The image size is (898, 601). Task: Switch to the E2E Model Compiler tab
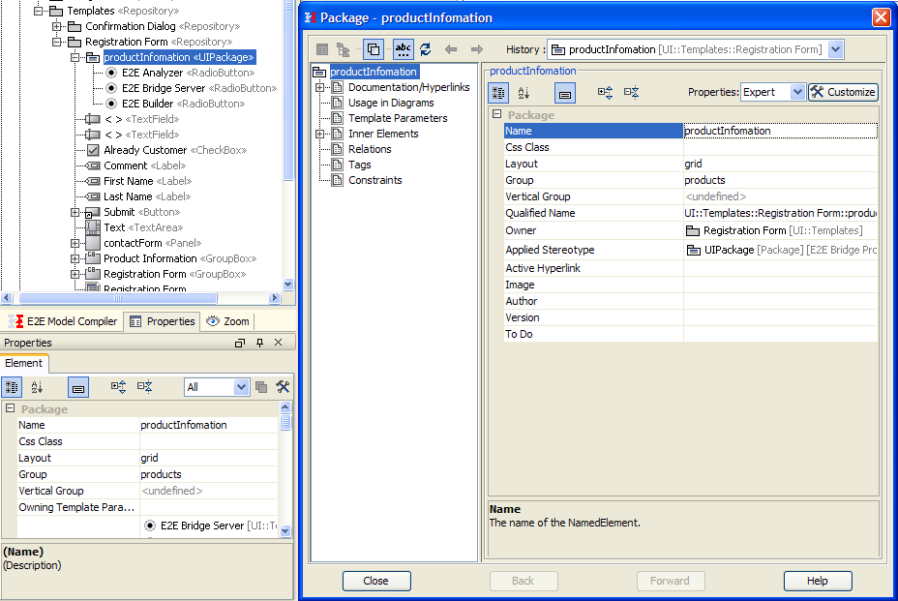click(64, 321)
